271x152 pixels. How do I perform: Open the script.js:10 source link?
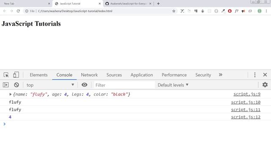246,102
